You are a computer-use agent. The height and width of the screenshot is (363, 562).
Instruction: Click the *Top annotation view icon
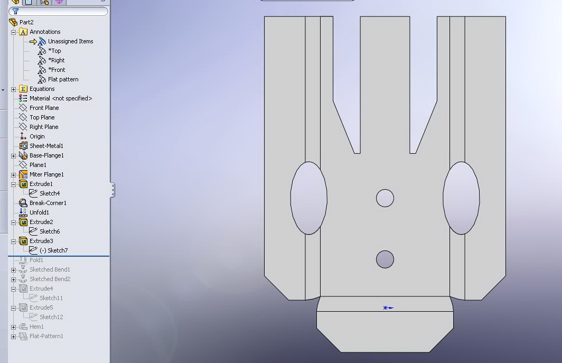[x=42, y=51]
